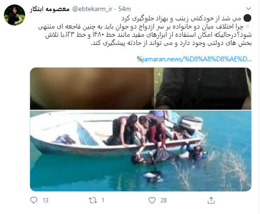Open the jamaran.news article link

coord(195,59)
